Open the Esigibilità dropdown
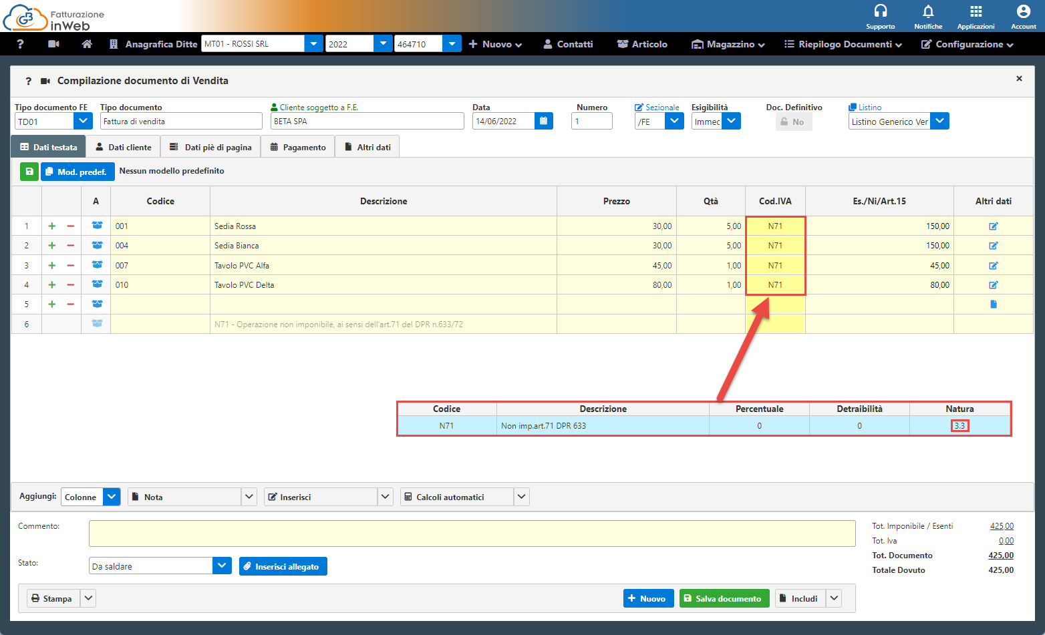 (x=731, y=121)
